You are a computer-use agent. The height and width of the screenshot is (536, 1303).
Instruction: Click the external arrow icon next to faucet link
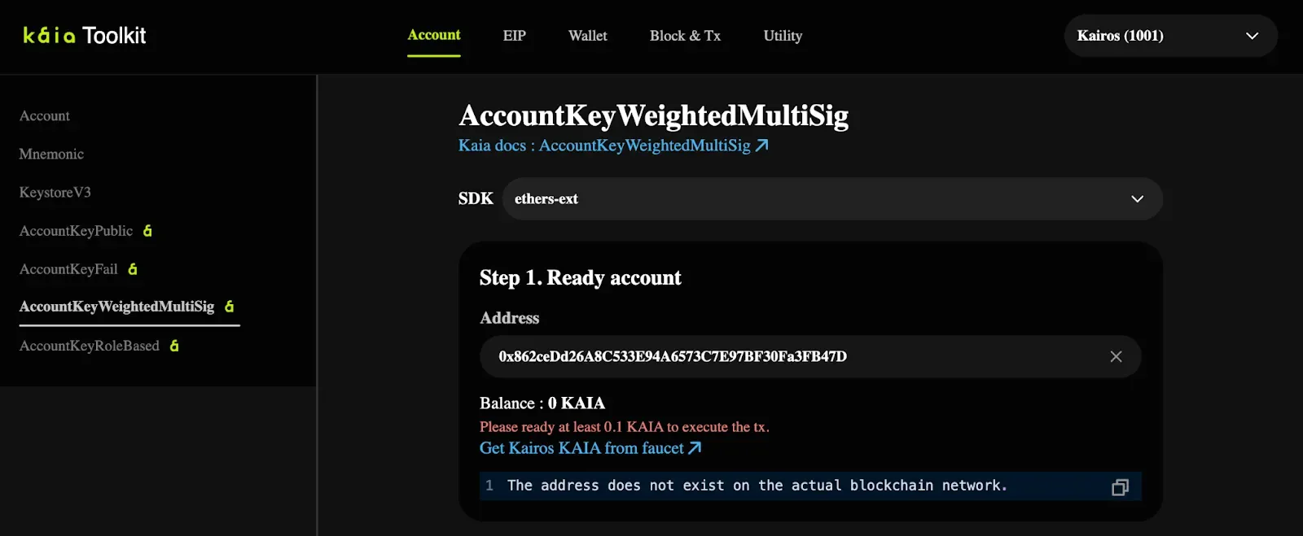[x=695, y=448]
